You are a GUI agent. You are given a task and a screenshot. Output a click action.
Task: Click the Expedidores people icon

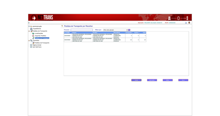31,29
